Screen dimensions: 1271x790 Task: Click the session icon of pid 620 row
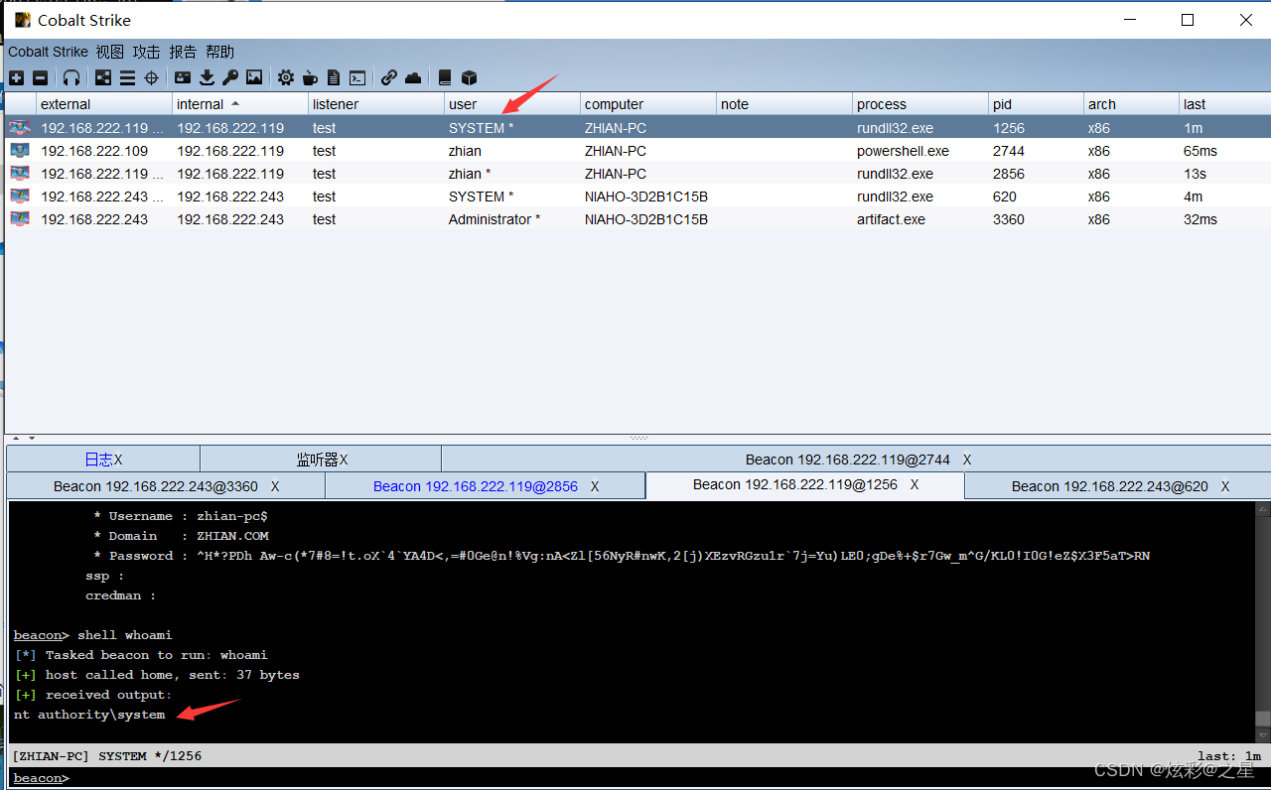click(20, 196)
